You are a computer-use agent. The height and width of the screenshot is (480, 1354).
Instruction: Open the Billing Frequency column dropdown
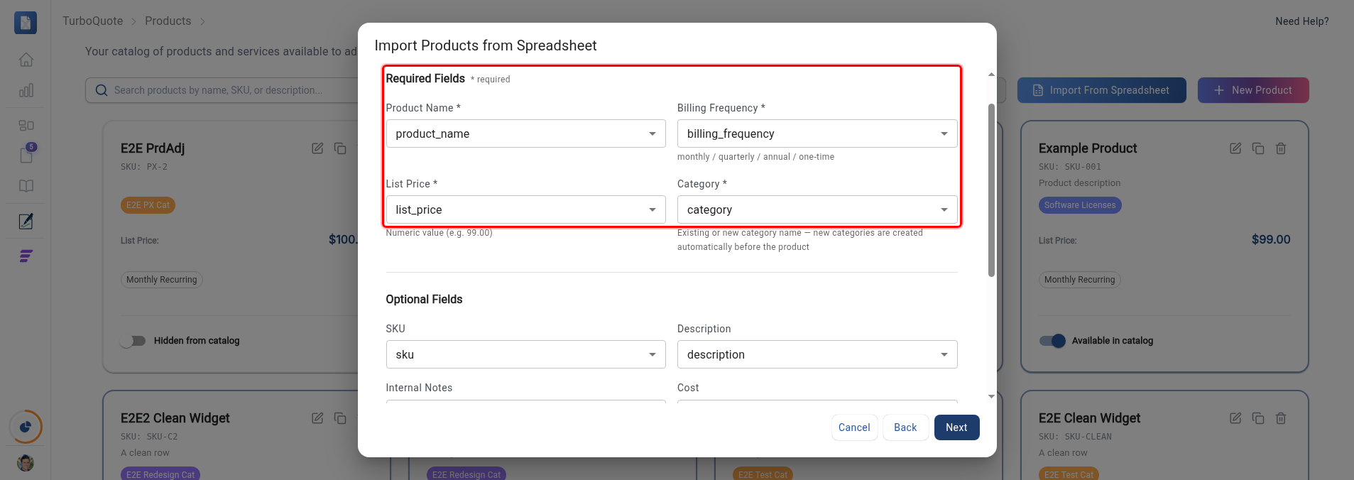point(817,133)
